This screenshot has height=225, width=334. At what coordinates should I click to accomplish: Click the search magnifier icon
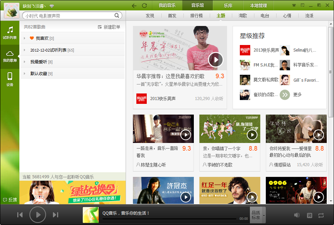click(117, 15)
